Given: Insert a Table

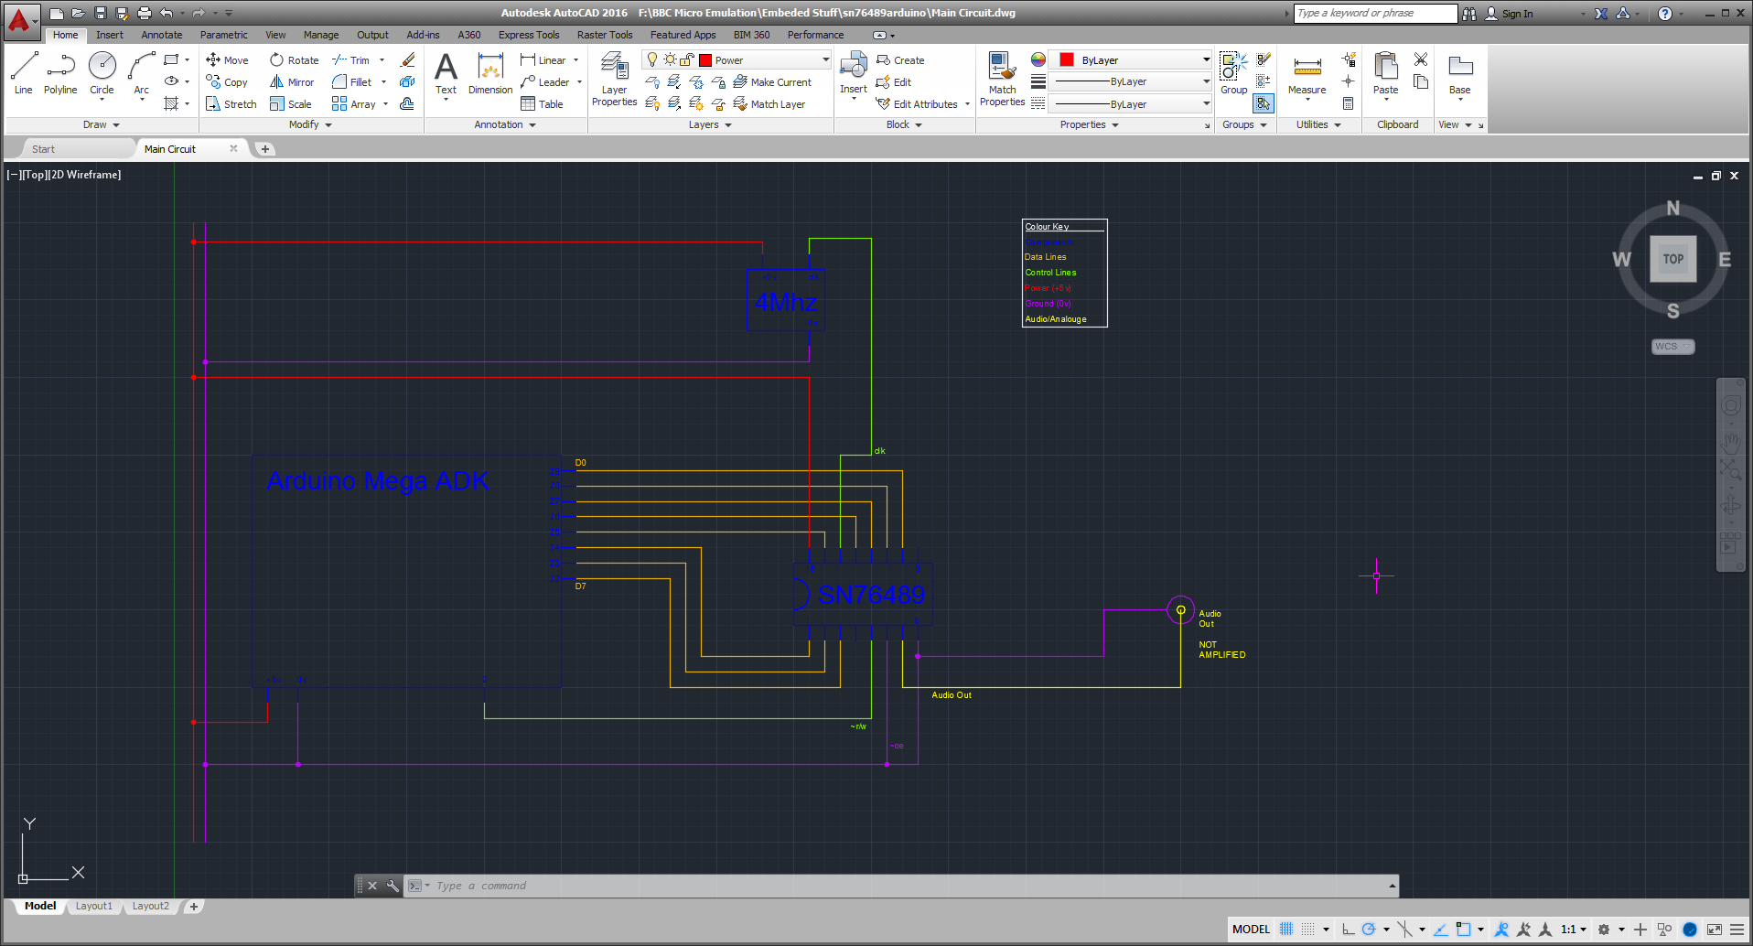Looking at the screenshot, I should click(x=542, y=104).
